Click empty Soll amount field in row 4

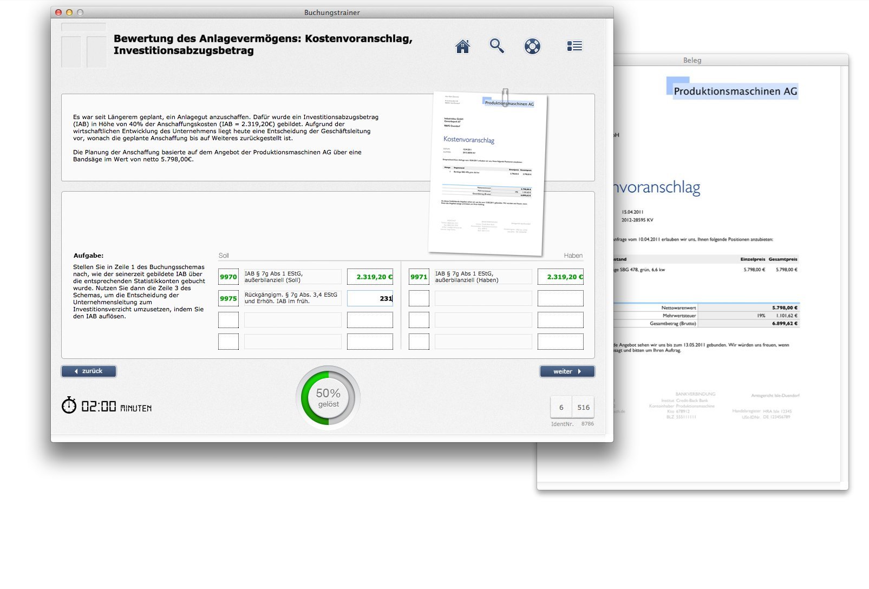click(370, 342)
